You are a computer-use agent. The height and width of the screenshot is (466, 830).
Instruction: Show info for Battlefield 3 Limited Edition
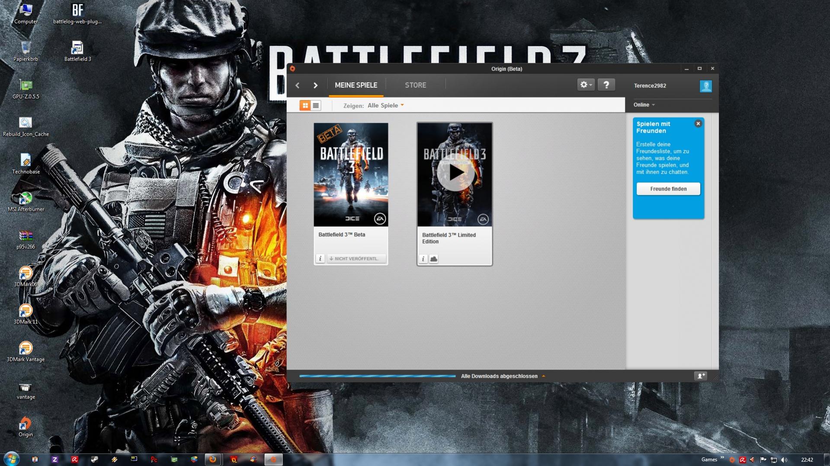pyautogui.click(x=423, y=259)
